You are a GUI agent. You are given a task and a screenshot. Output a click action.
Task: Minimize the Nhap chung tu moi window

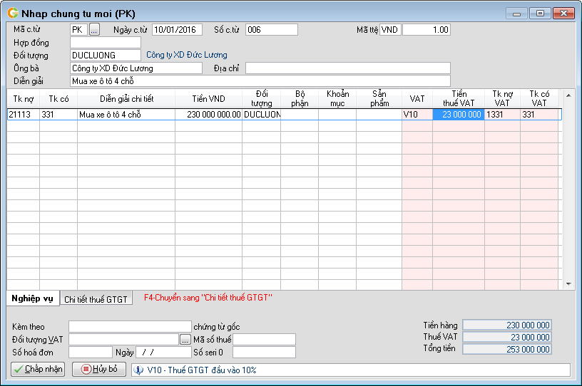pos(516,14)
